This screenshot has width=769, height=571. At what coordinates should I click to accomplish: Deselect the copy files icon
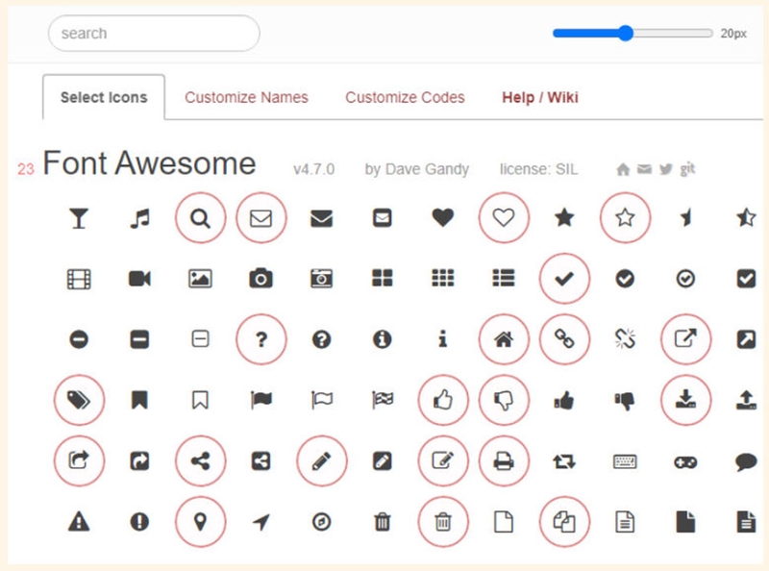tap(564, 522)
